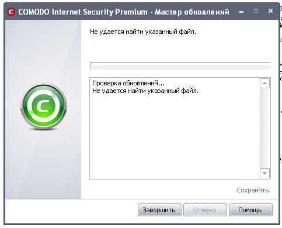Image resolution: width=282 pixels, height=228 pixels.
Task: Click the 'Мастер обновлений' title bar text
Action: 192,12
